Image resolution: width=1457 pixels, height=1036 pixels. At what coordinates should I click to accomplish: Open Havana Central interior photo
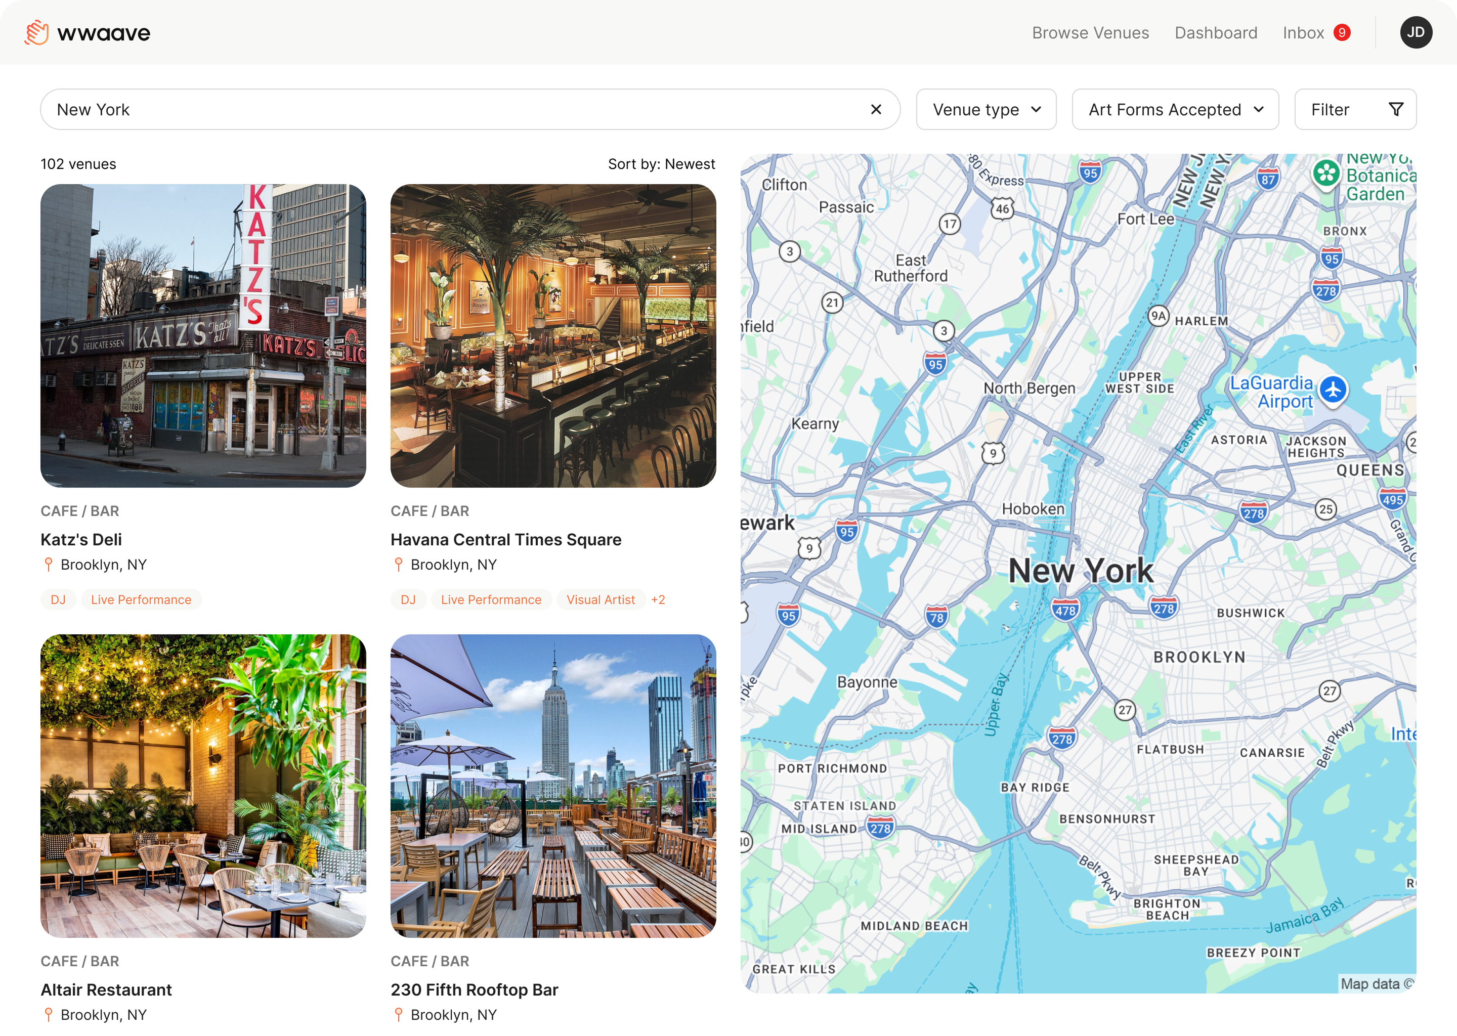553,335
